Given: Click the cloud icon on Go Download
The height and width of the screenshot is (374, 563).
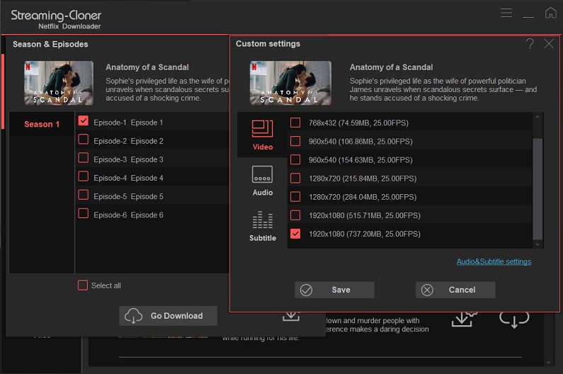Looking at the screenshot, I should (134, 316).
